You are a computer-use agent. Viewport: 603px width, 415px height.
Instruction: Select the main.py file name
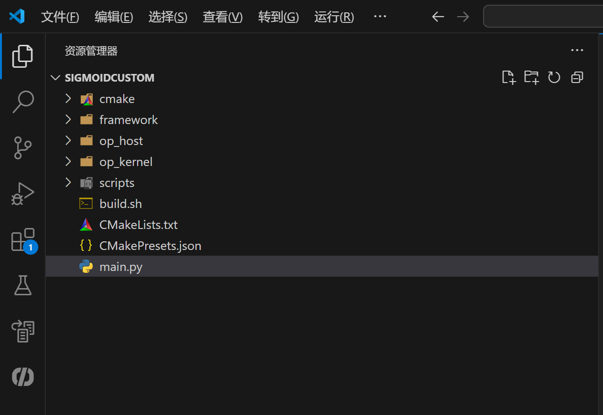(x=121, y=267)
